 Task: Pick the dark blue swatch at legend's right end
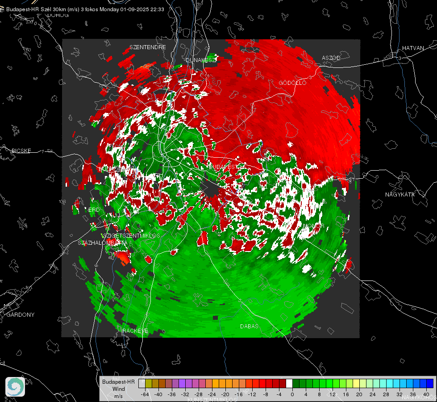[x=430, y=383]
